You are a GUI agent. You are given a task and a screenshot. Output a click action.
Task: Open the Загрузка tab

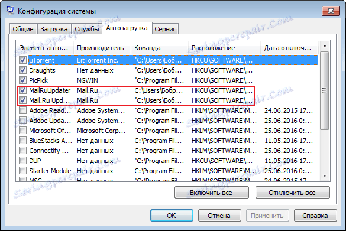click(54, 29)
